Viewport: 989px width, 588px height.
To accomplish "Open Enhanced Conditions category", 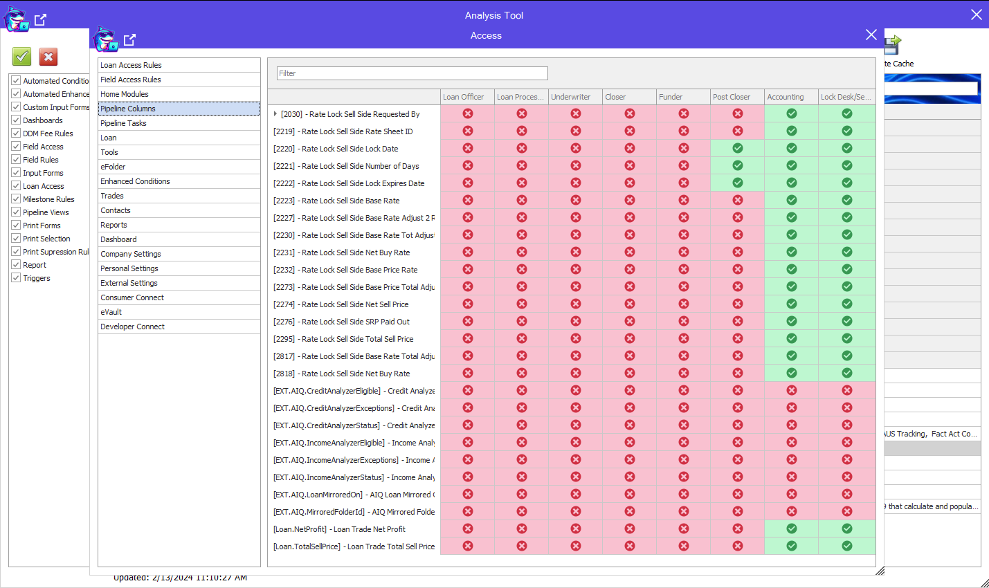I will click(135, 181).
